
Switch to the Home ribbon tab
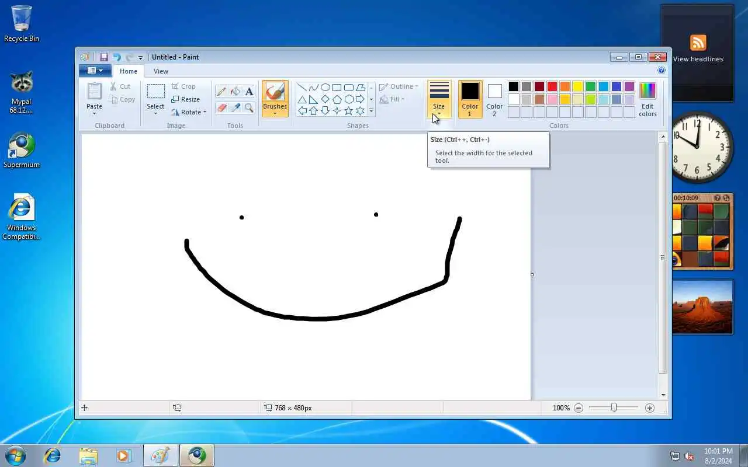click(128, 71)
